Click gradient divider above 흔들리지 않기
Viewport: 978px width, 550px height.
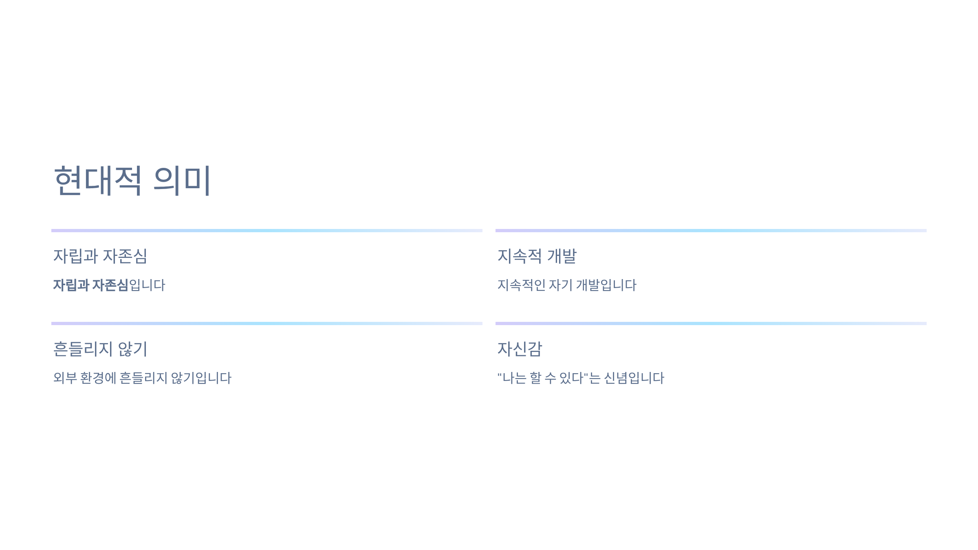[x=267, y=323]
